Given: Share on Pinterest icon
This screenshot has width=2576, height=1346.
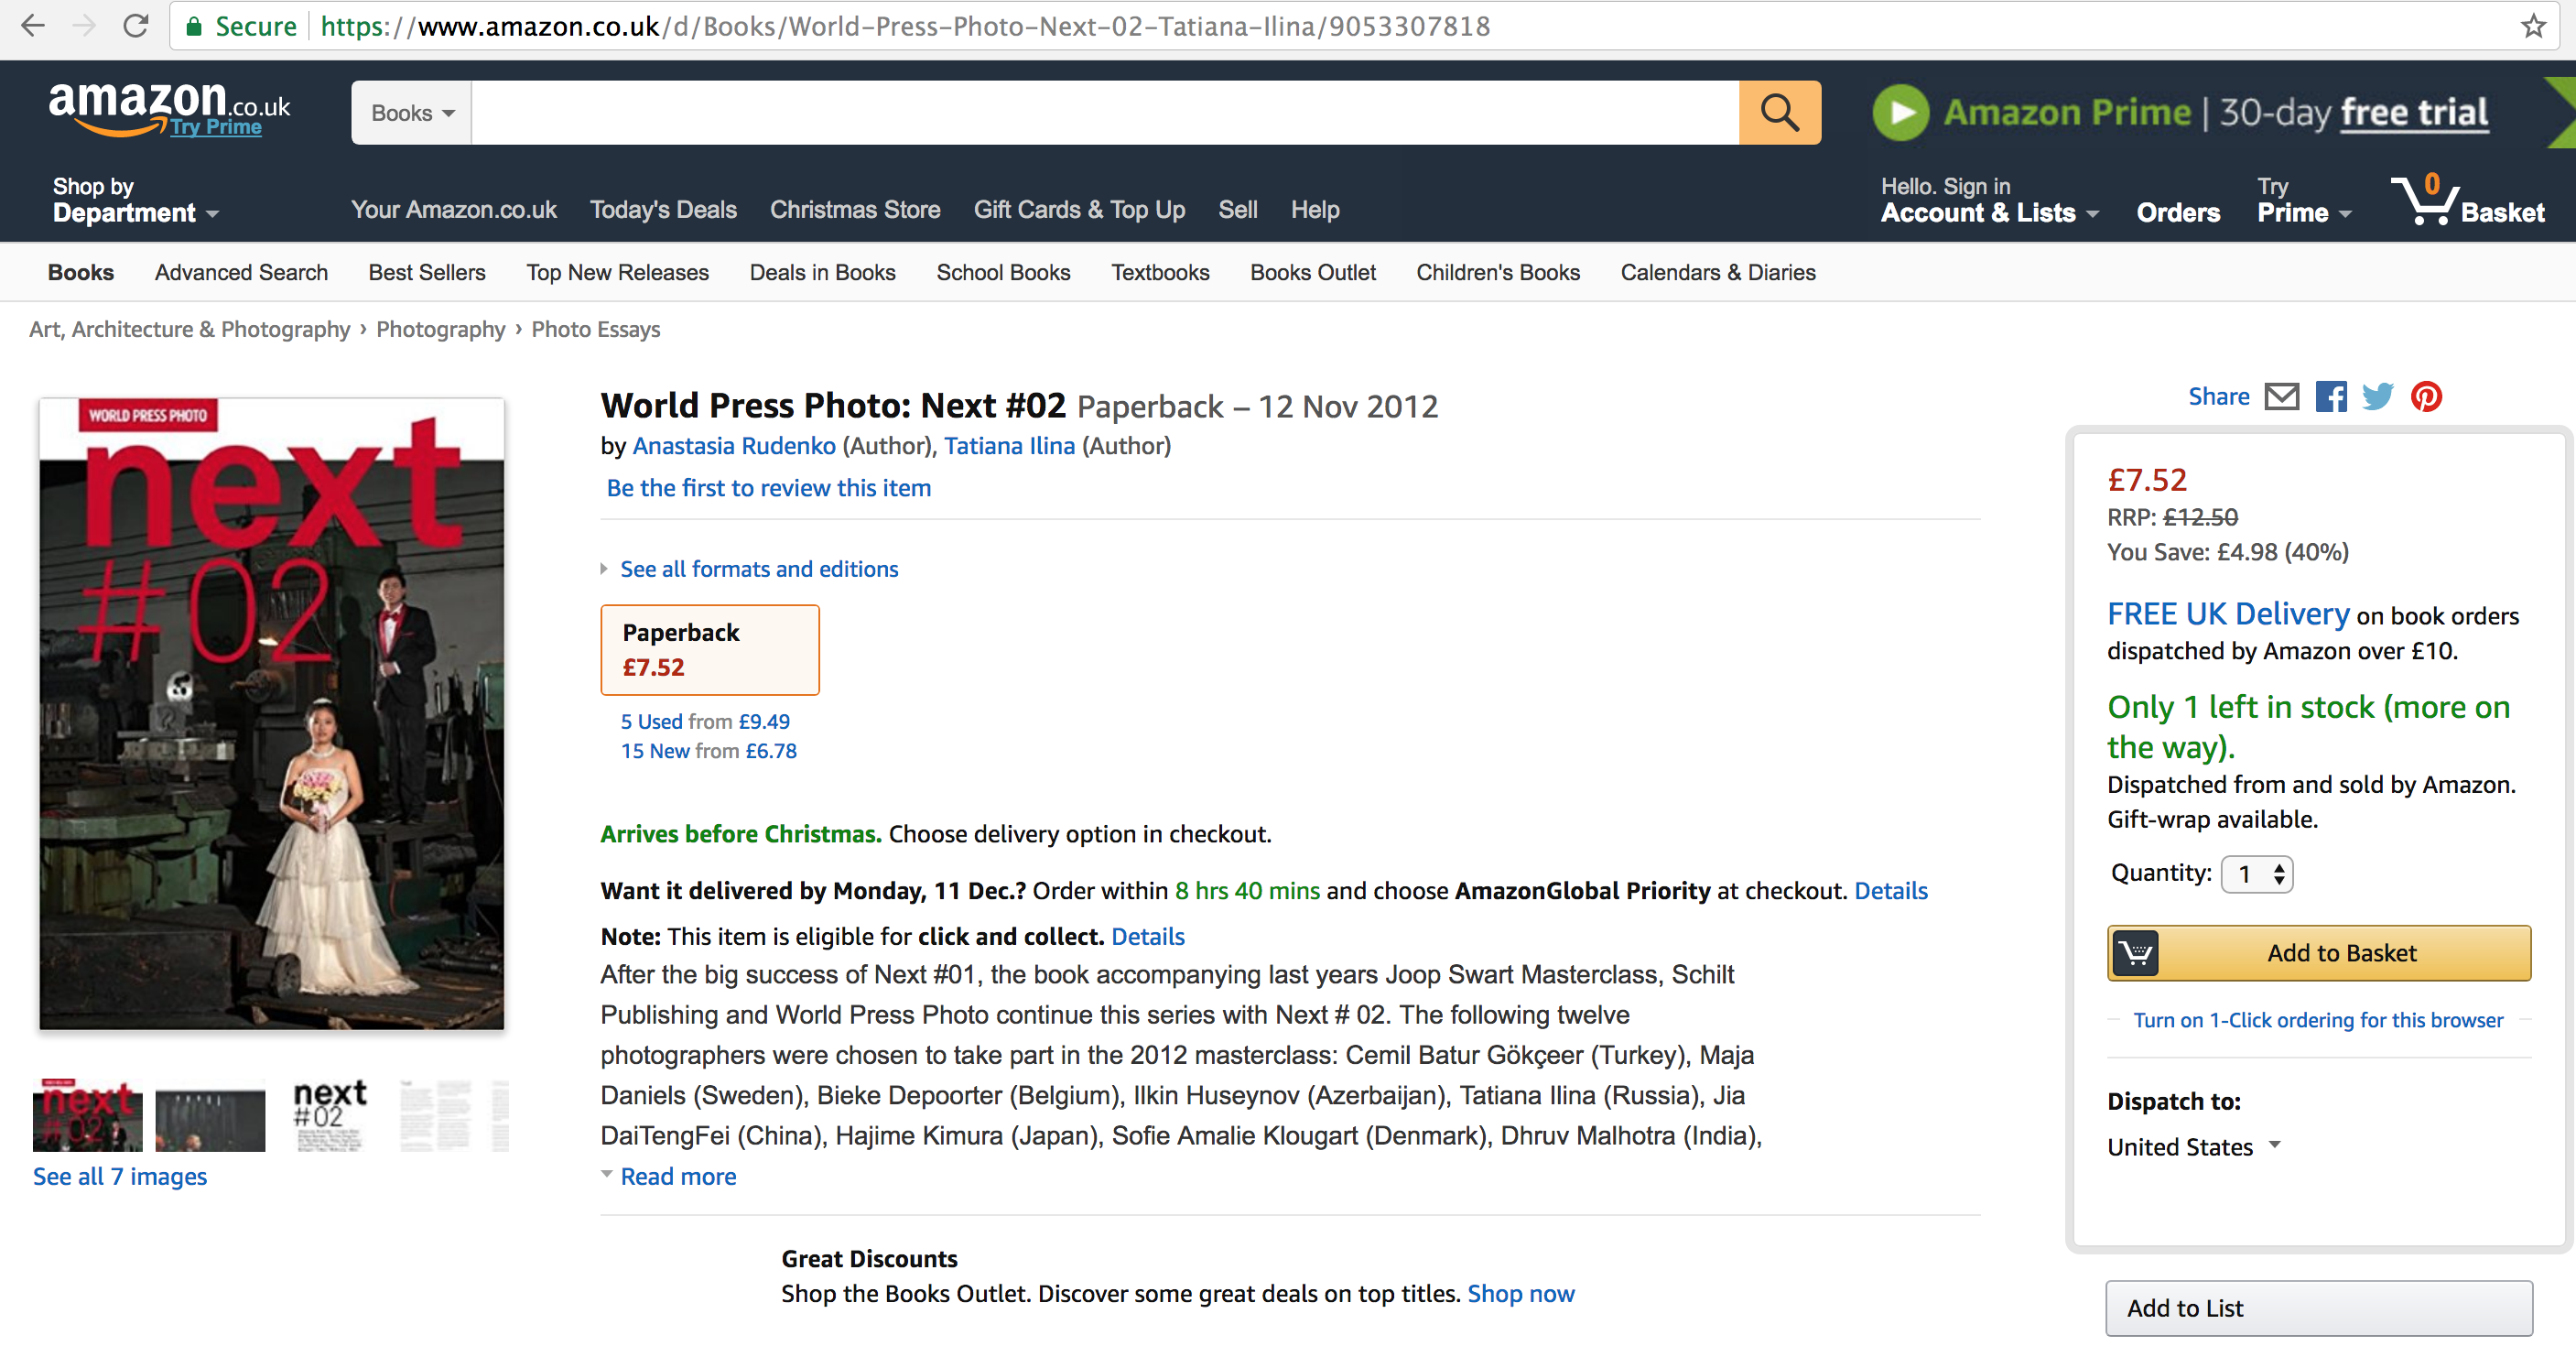Looking at the screenshot, I should 2427,397.
